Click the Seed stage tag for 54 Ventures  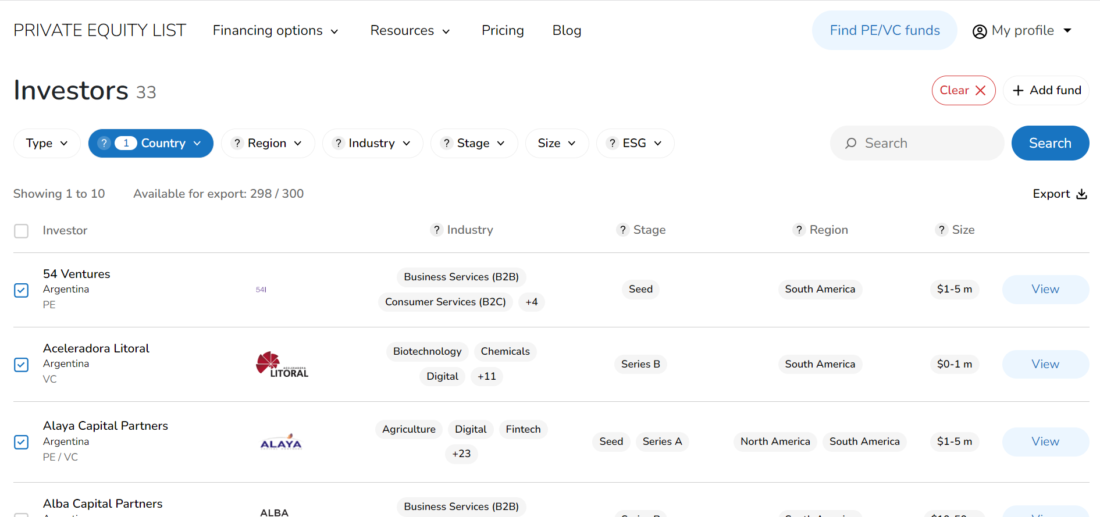[640, 289]
